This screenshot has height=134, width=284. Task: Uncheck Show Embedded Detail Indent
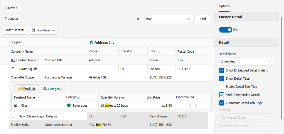point(222,70)
